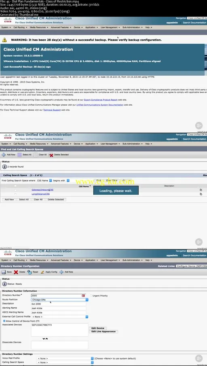
Task: Open the Voice Mail Profile dropdown
Action: (65, 358)
